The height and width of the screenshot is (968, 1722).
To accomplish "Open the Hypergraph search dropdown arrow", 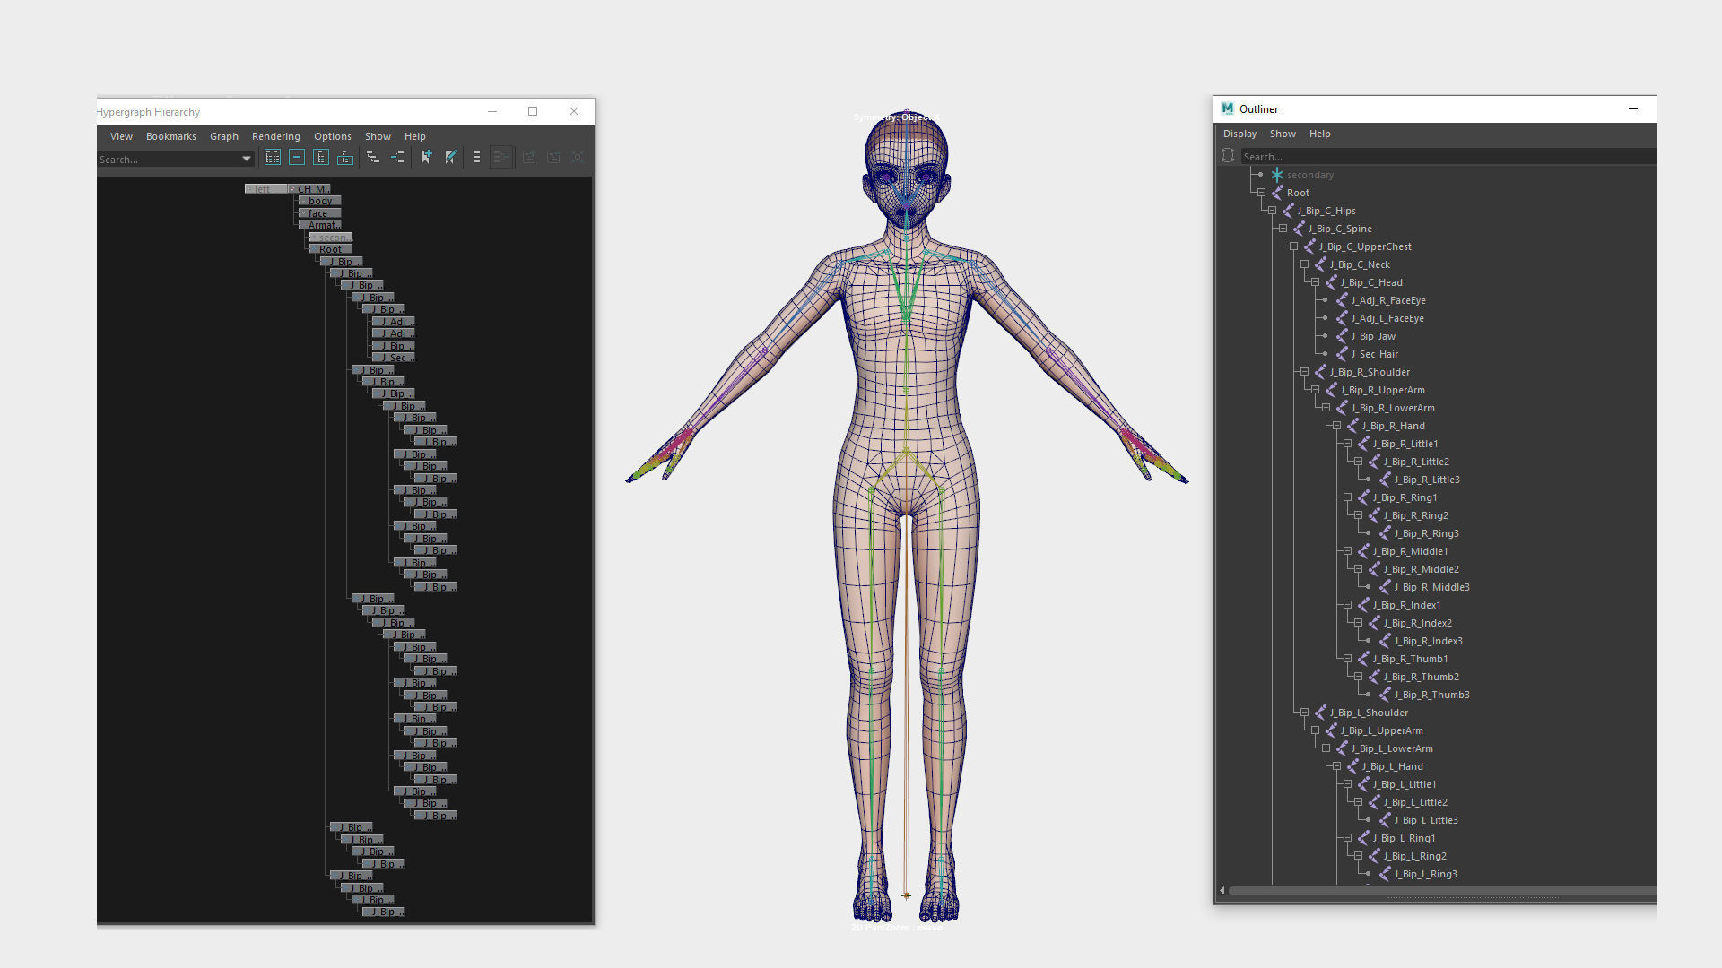I will (247, 160).
